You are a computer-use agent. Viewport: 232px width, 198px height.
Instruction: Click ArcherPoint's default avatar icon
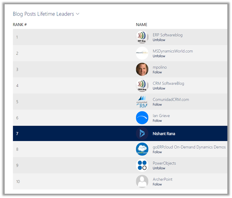pos(142,181)
